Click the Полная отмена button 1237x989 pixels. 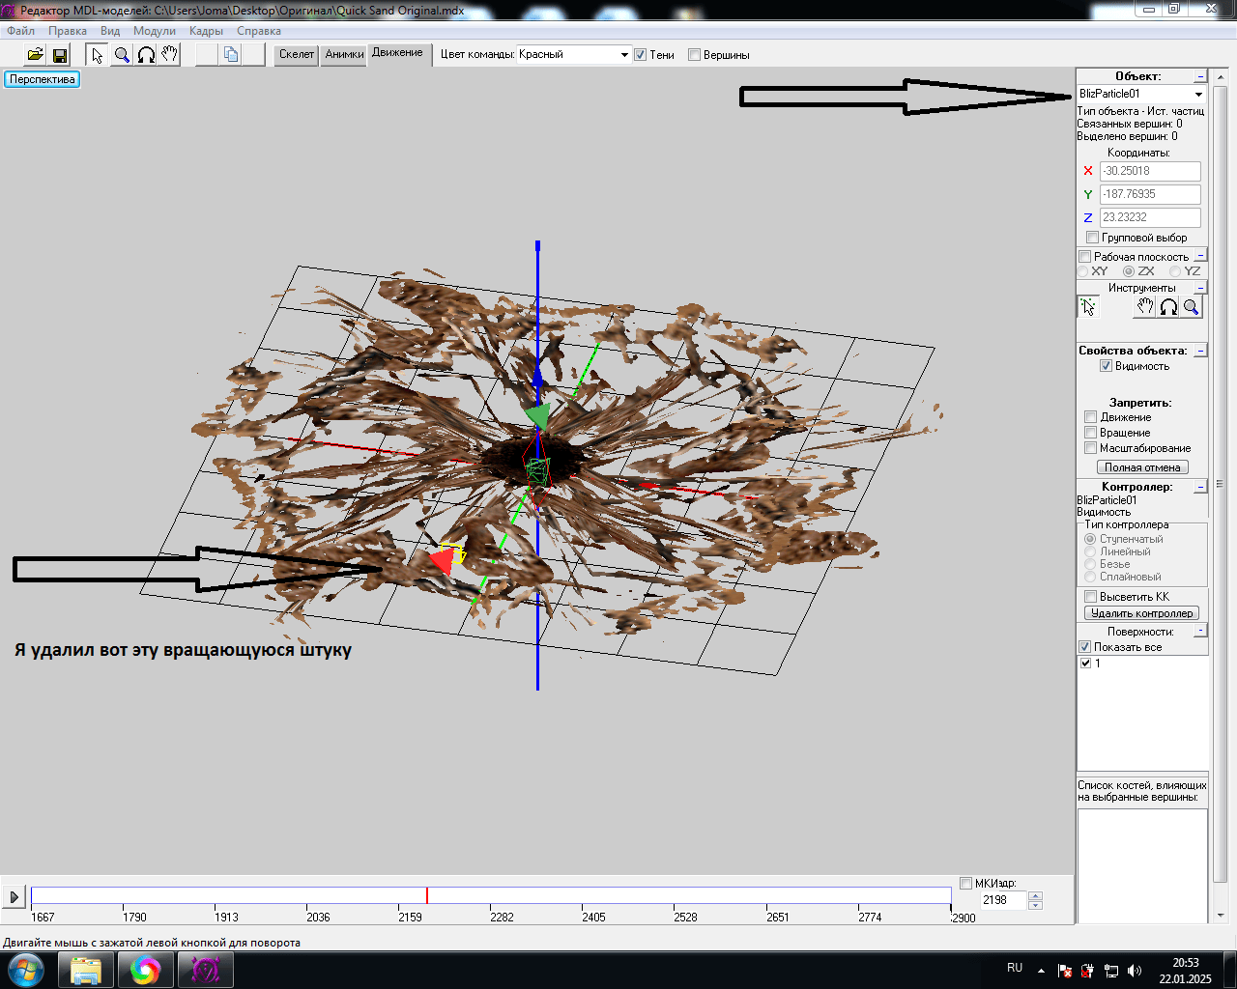(x=1142, y=467)
